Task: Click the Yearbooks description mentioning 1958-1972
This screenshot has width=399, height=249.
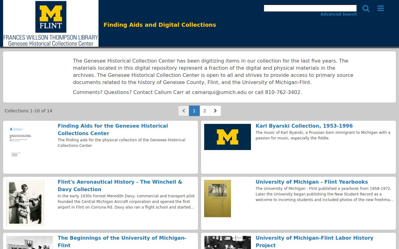Action: (324, 194)
